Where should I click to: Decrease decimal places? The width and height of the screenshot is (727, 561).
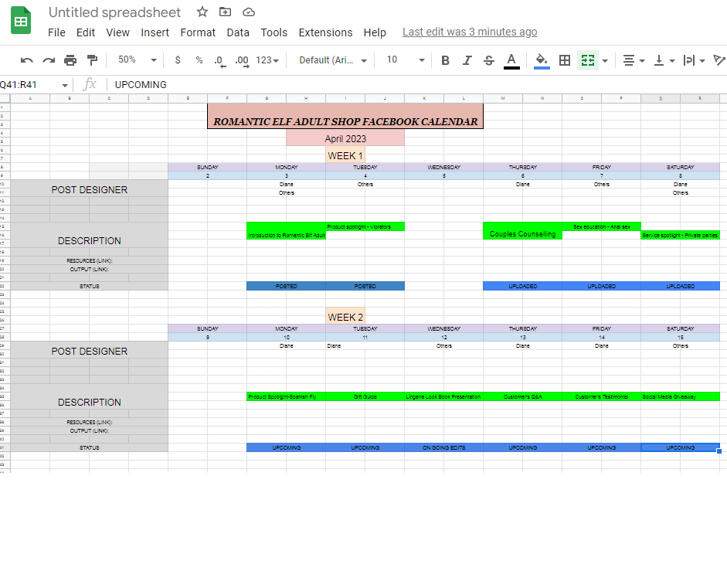tap(220, 61)
